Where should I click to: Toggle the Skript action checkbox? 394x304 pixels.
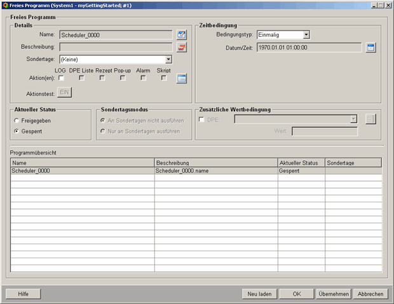tap(164, 78)
